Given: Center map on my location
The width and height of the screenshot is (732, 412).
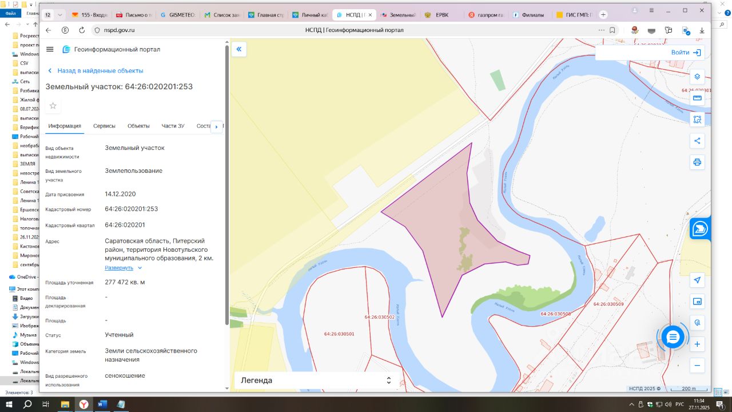Looking at the screenshot, I should pos(697,280).
